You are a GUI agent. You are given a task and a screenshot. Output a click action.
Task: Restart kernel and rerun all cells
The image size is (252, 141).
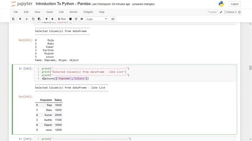coord(82,19)
